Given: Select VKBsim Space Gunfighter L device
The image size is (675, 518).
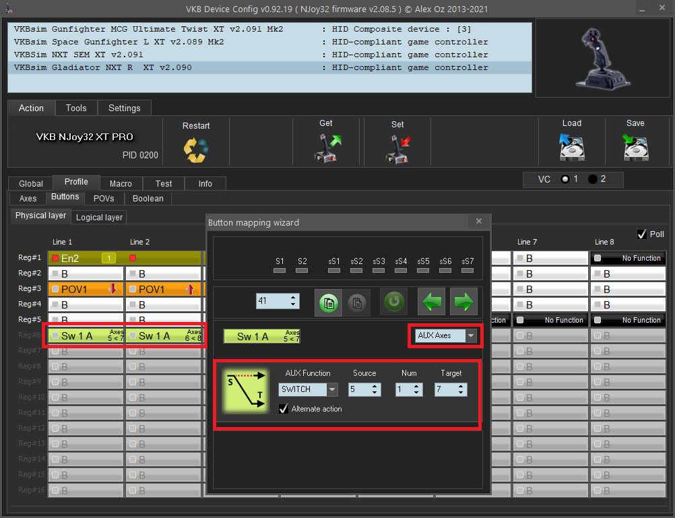Looking at the screenshot, I should (119, 42).
